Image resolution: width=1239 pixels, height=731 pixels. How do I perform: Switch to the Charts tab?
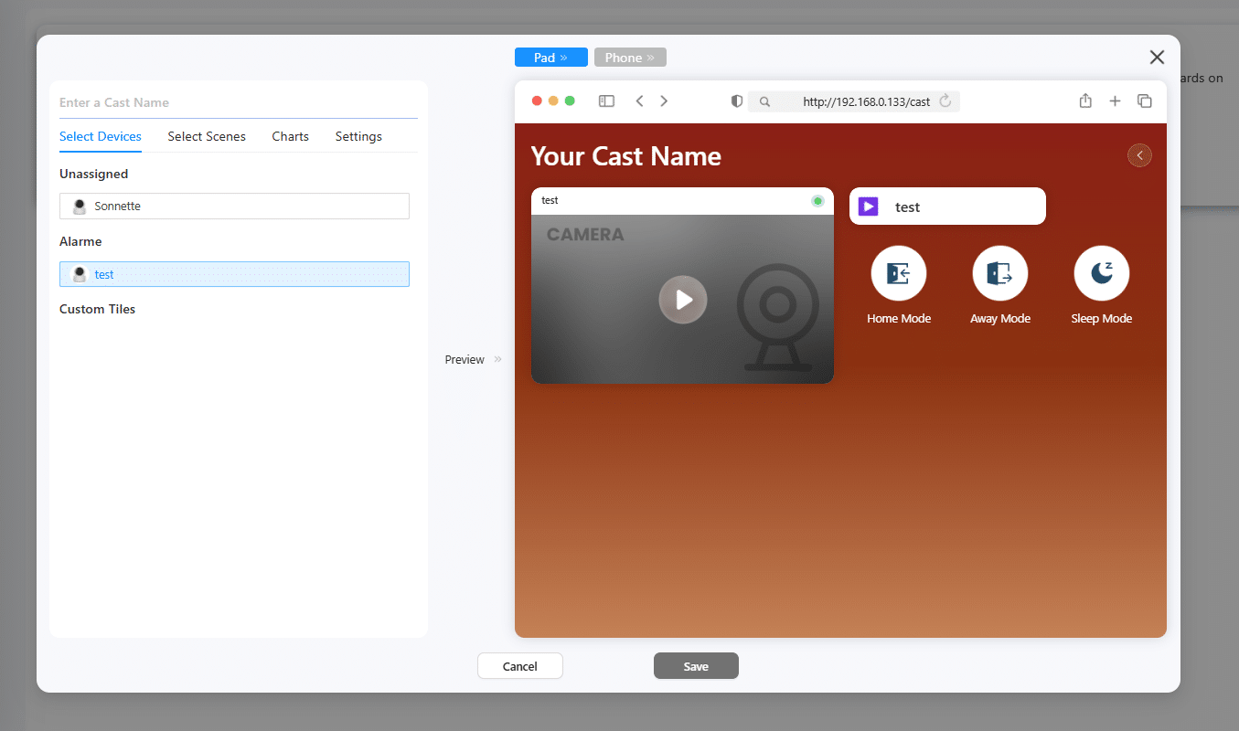click(x=291, y=136)
